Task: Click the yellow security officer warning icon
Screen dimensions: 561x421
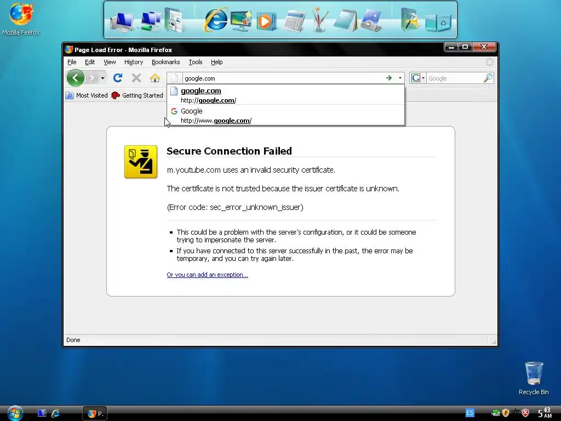Action: (x=141, y=162)
